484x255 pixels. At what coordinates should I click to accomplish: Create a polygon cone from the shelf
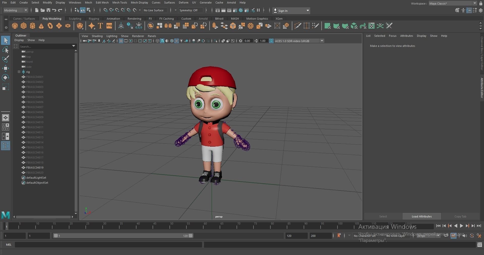[x=41, y=26]
